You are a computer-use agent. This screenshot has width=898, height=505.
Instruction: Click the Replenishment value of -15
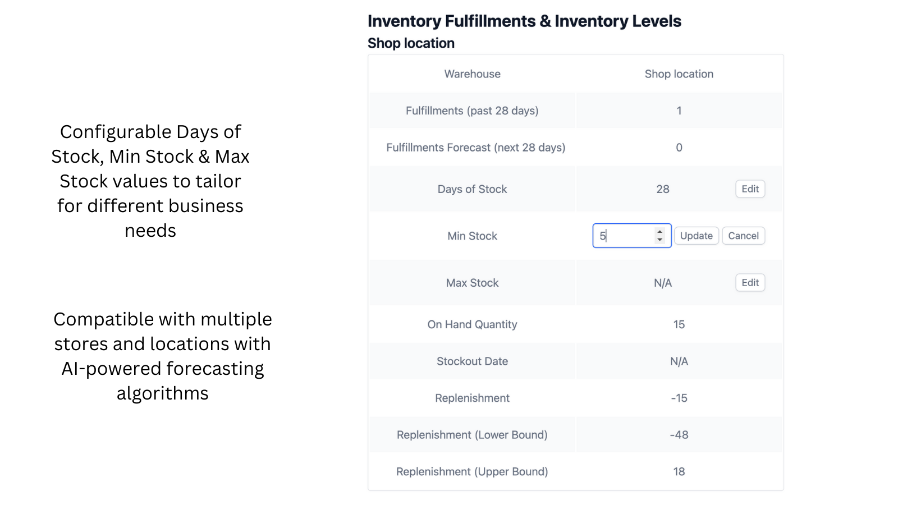679,398
